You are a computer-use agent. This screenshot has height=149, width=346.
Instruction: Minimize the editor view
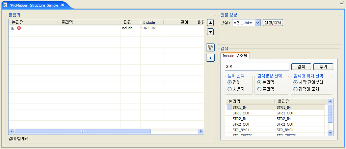tap(335, 4)
